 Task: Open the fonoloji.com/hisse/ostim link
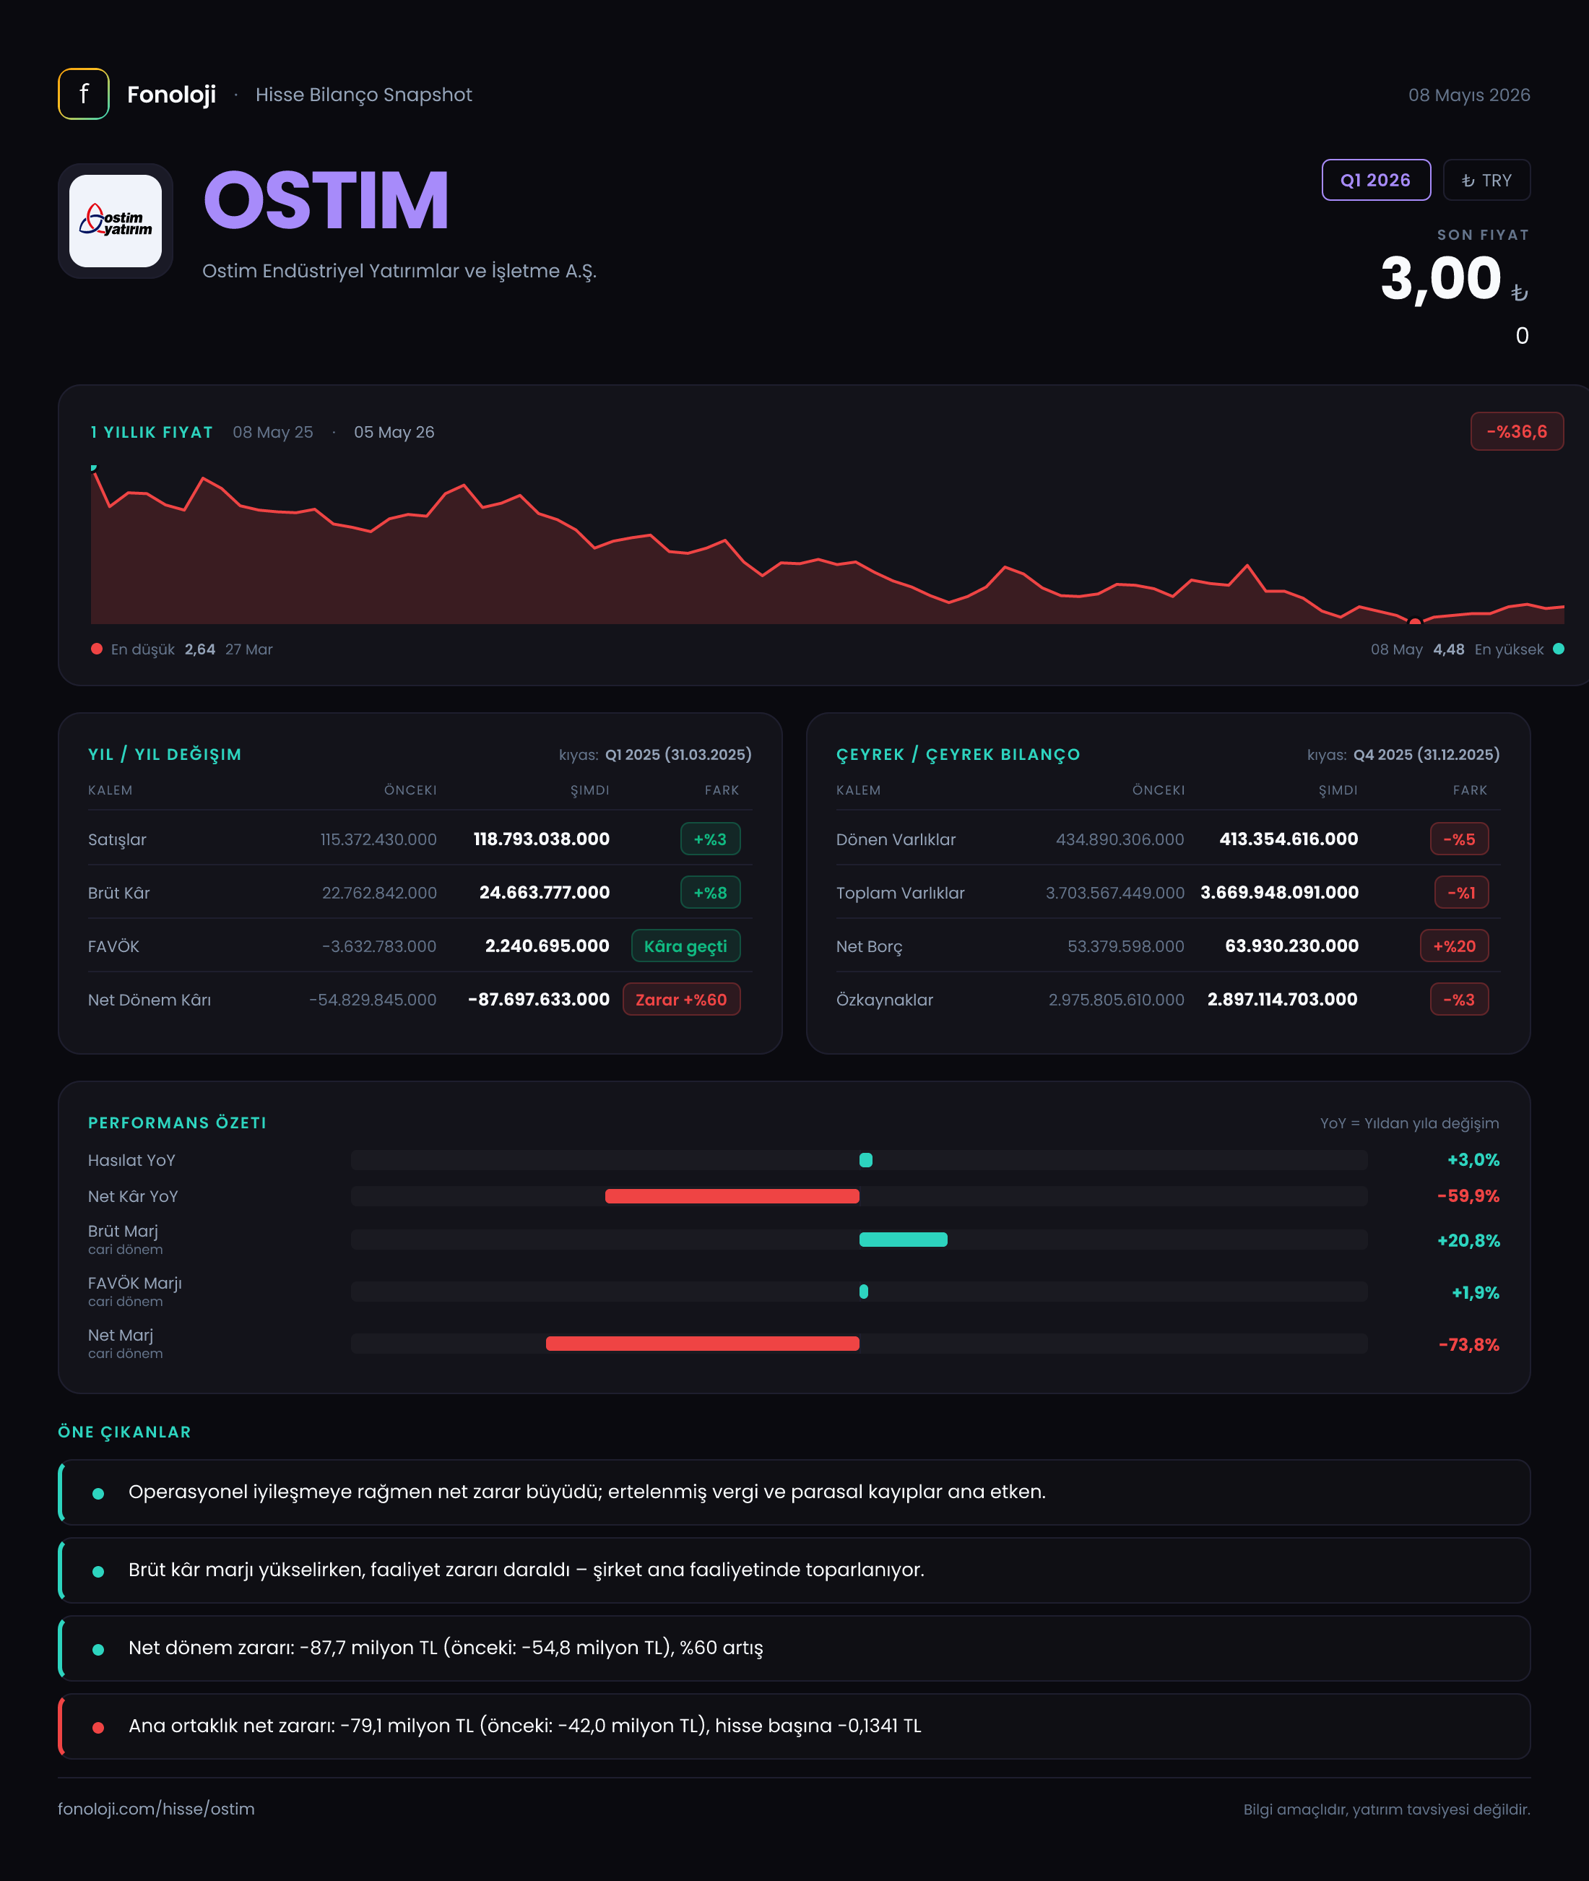pyautogui.click(x=156, y=1809)
